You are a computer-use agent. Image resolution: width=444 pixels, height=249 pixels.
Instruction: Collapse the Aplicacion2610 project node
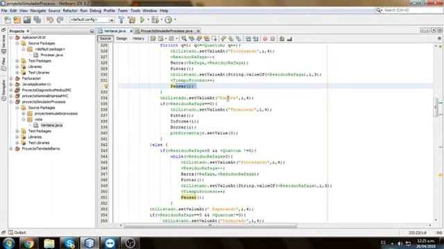(x=11, y=37)
